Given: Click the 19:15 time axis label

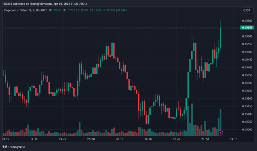Looking at the screenshot, I should click(x=6, y=140).
